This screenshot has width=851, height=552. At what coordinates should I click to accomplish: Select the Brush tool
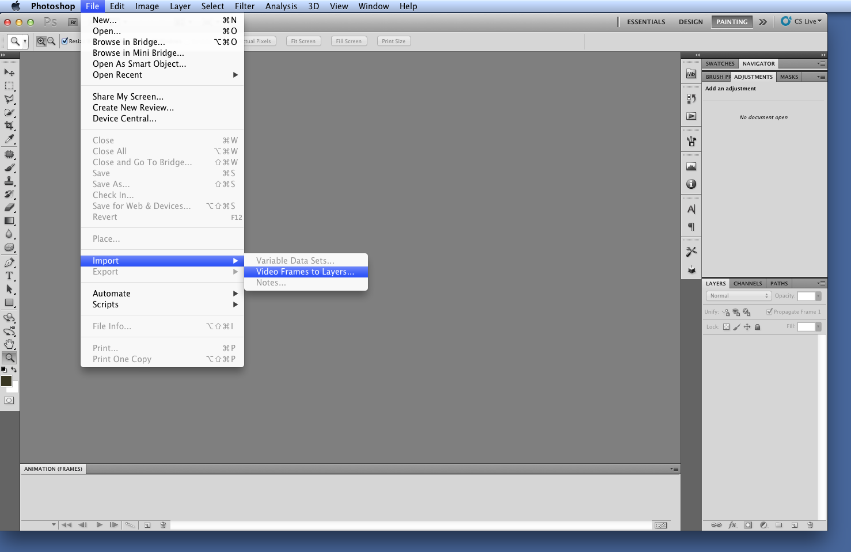point(9,167)
